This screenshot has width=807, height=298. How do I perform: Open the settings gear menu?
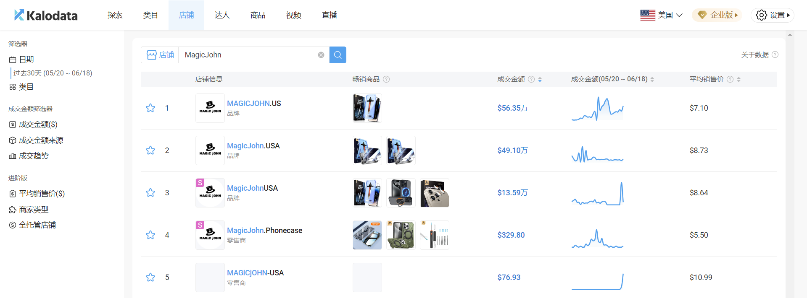pos(772,15)
